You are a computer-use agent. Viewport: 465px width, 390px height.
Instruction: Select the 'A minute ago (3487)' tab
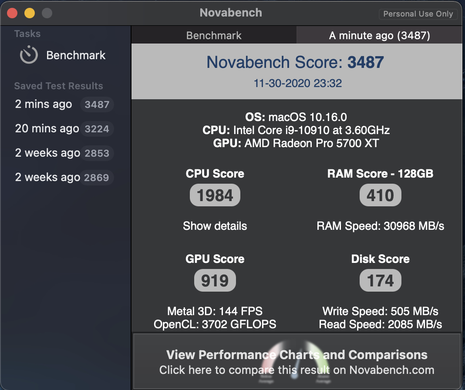[x=379, y=35]
